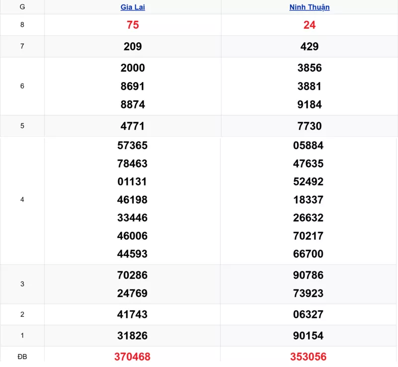Screen dimensions: 398x367
Task: Click Ninh Thuận prize 1 number 90154
Action: (x=308, y=336)
